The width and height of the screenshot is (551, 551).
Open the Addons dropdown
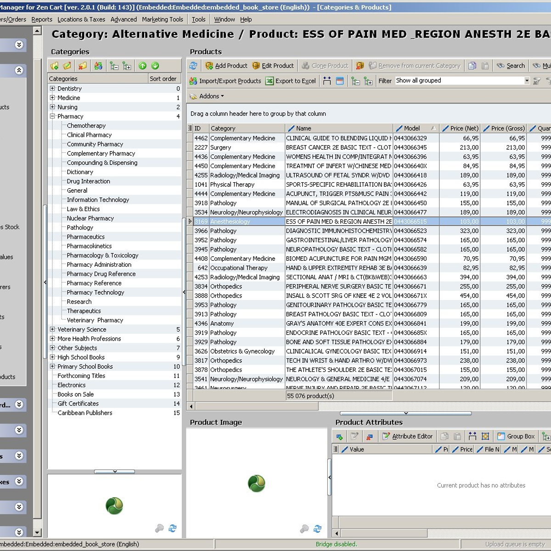click(207, 96)
